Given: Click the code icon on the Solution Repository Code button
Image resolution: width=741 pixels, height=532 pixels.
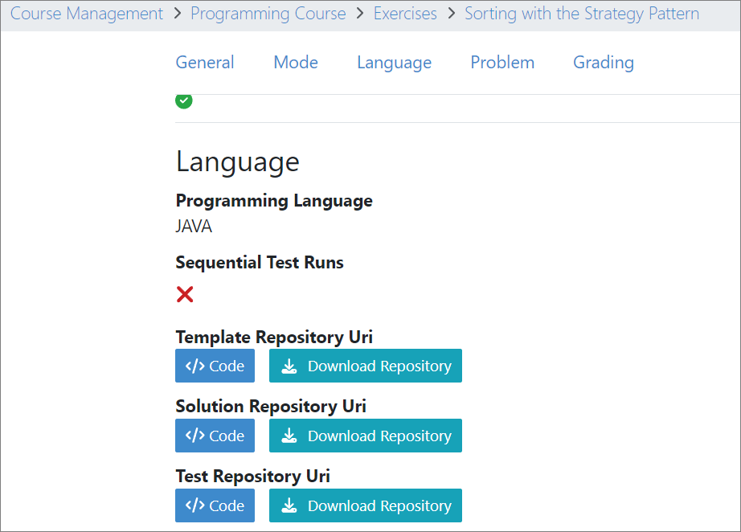Looking at the screenshot, I should pyautogui.click(x=197, y=435).
